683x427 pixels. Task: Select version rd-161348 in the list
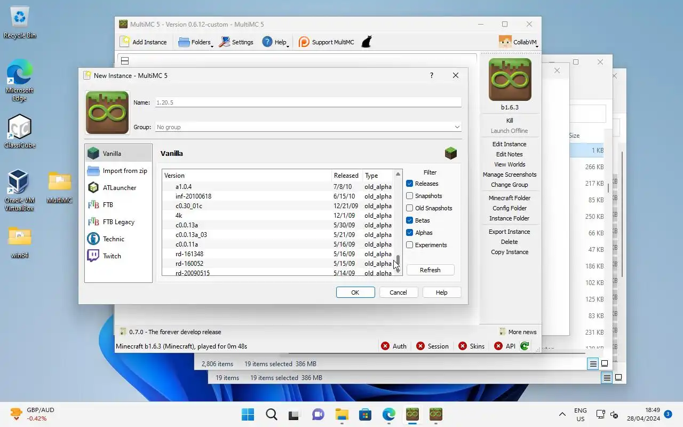coord(277,254)
